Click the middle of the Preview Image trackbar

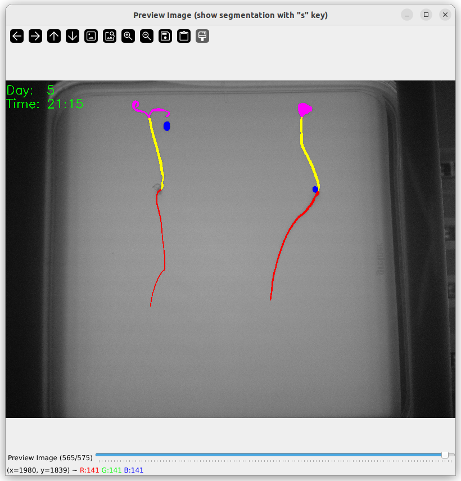tap(275, 455)
